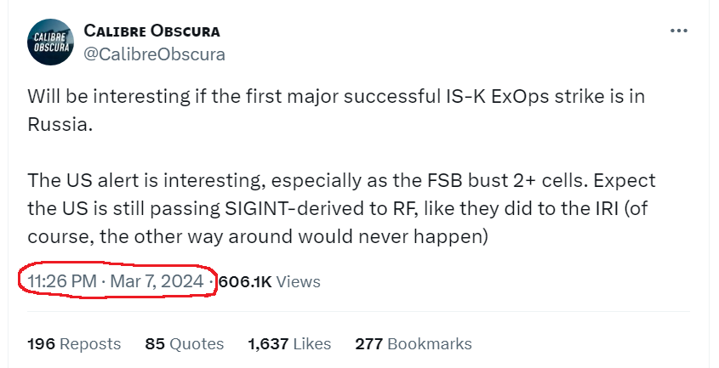
Task: Open the 196 Reposts list
Action: [74, 343]
